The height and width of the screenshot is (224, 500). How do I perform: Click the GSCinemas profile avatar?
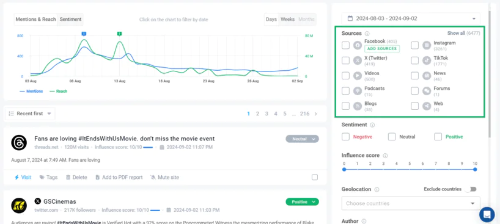tap(19, 206)
